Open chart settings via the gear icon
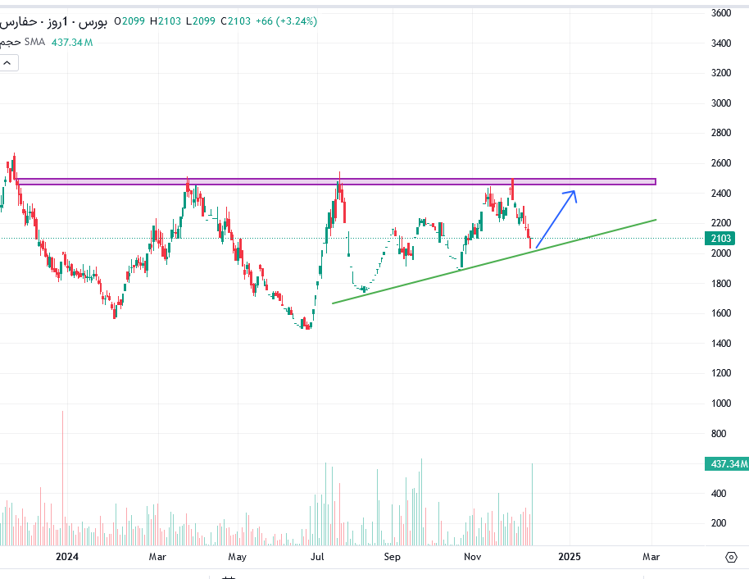Image resolution: width=749 pixels, height=579 pixels. coord(731,557)
